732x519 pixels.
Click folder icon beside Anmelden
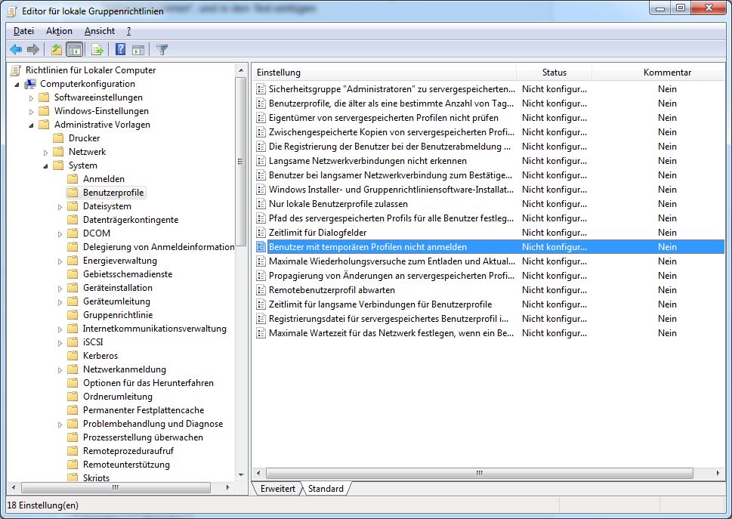pos(73,179)
